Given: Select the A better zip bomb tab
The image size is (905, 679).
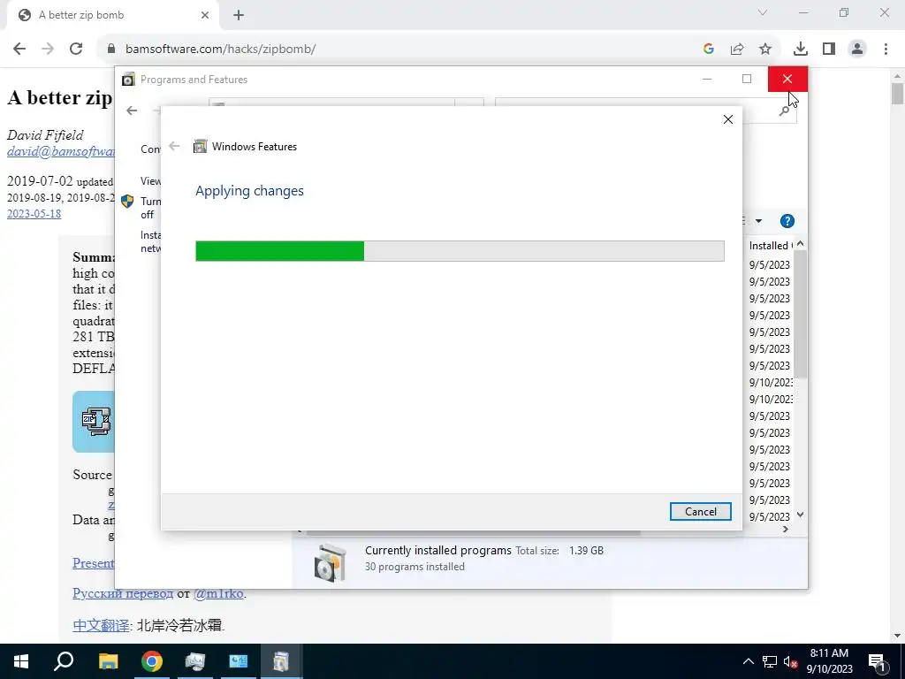Looking at the screenshot, I should (x=112, y=15).
